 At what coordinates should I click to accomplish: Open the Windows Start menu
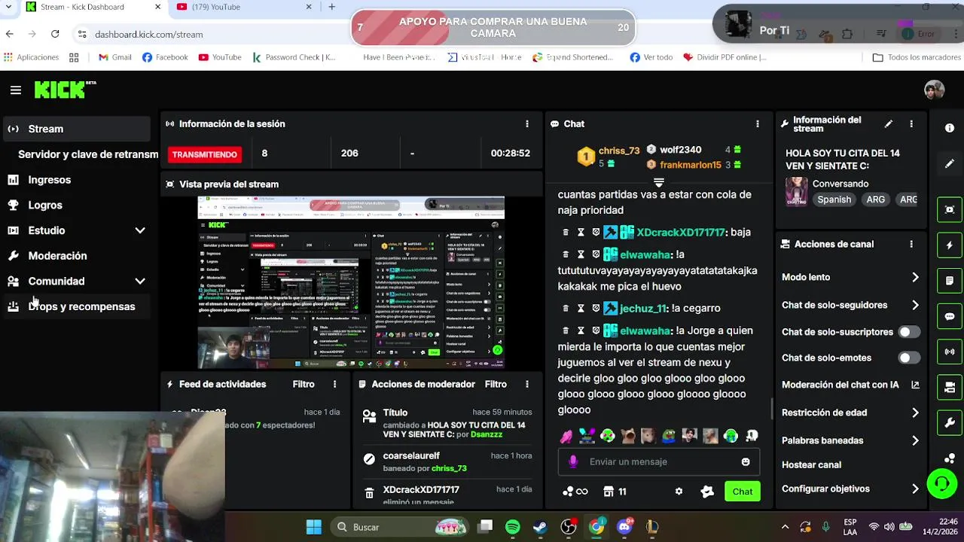(x=314, y=527)
